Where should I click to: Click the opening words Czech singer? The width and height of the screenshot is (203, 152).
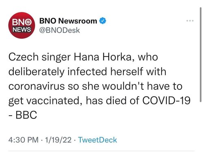pos(39,57)
